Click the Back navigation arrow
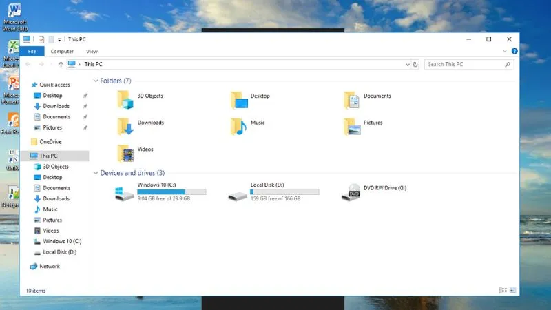The width and height of the screenshot is (551, 310). [x=28, y=64]
